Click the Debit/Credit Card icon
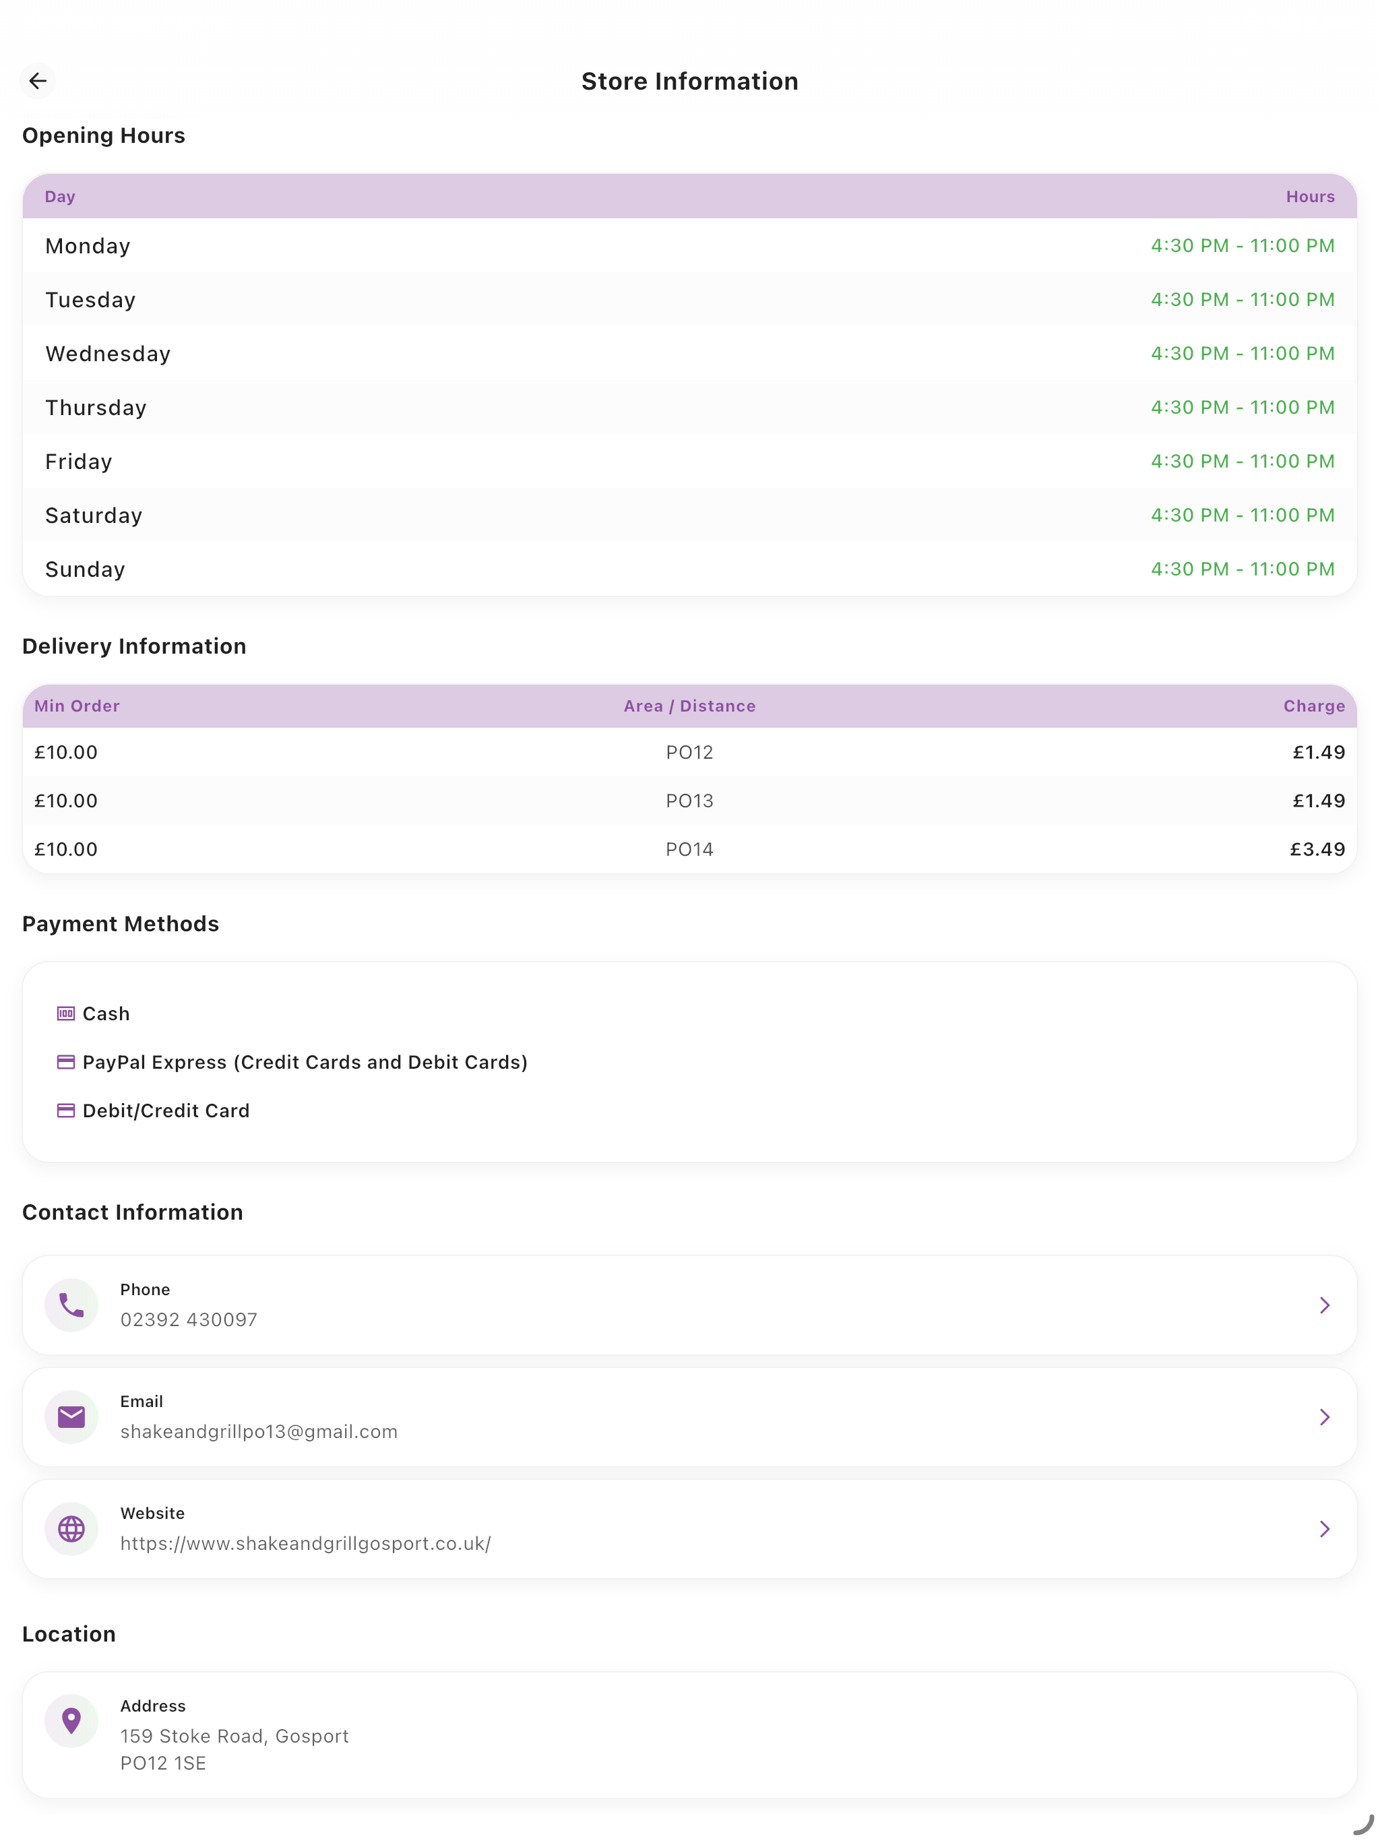 (x=66, y=1111)
